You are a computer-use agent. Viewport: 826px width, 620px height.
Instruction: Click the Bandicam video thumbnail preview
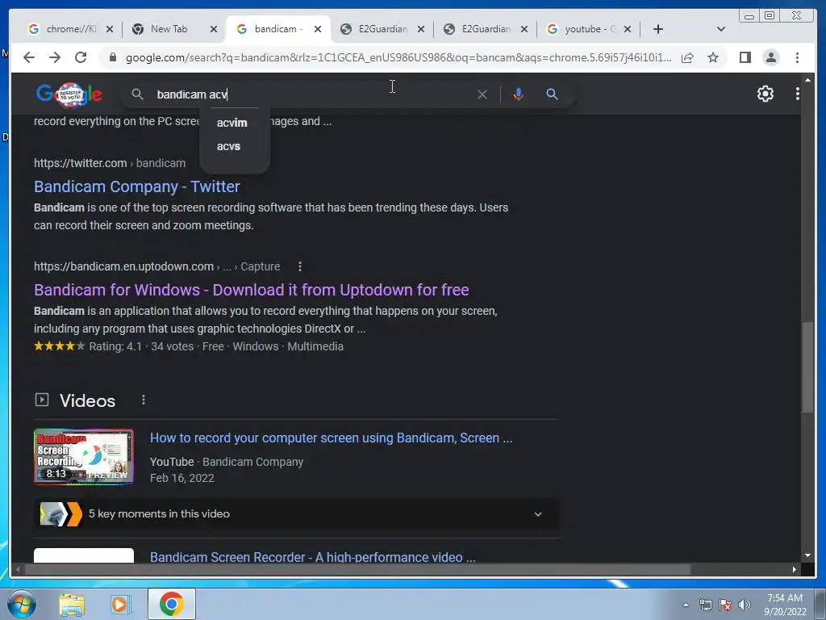[84, 457]
